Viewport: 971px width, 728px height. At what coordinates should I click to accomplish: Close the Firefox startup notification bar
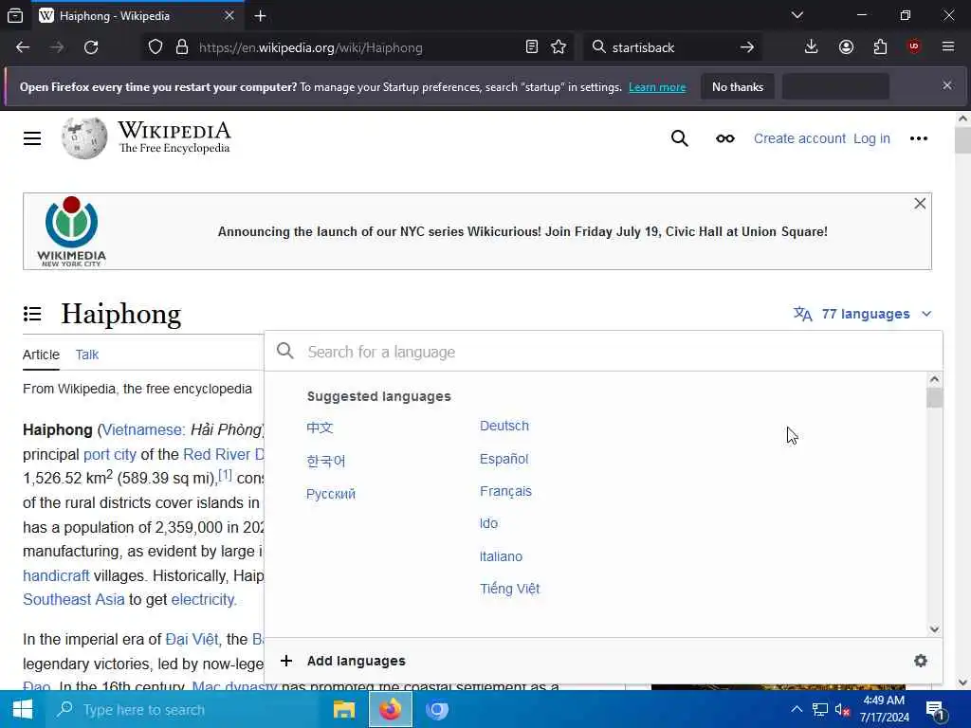(947, 85)
